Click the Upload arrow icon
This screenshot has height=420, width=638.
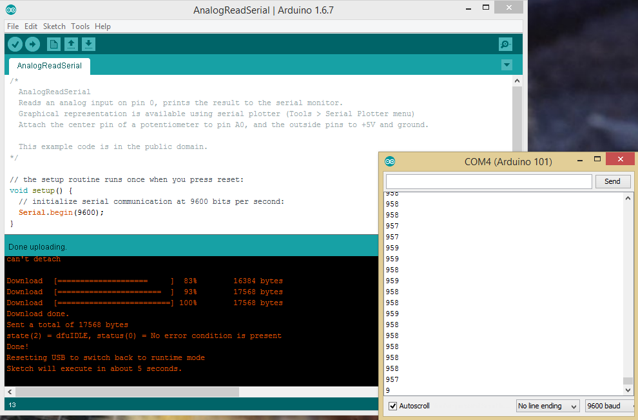click(33, 44)
